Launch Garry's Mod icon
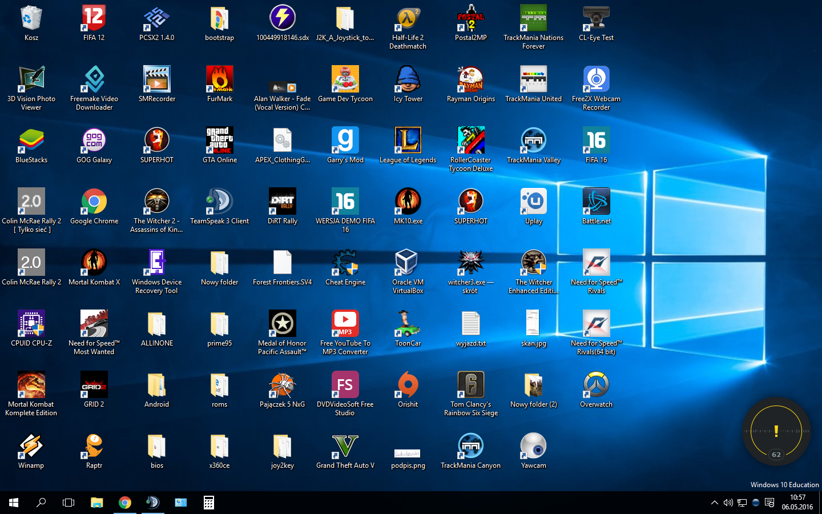 click(x=345, y=140)
